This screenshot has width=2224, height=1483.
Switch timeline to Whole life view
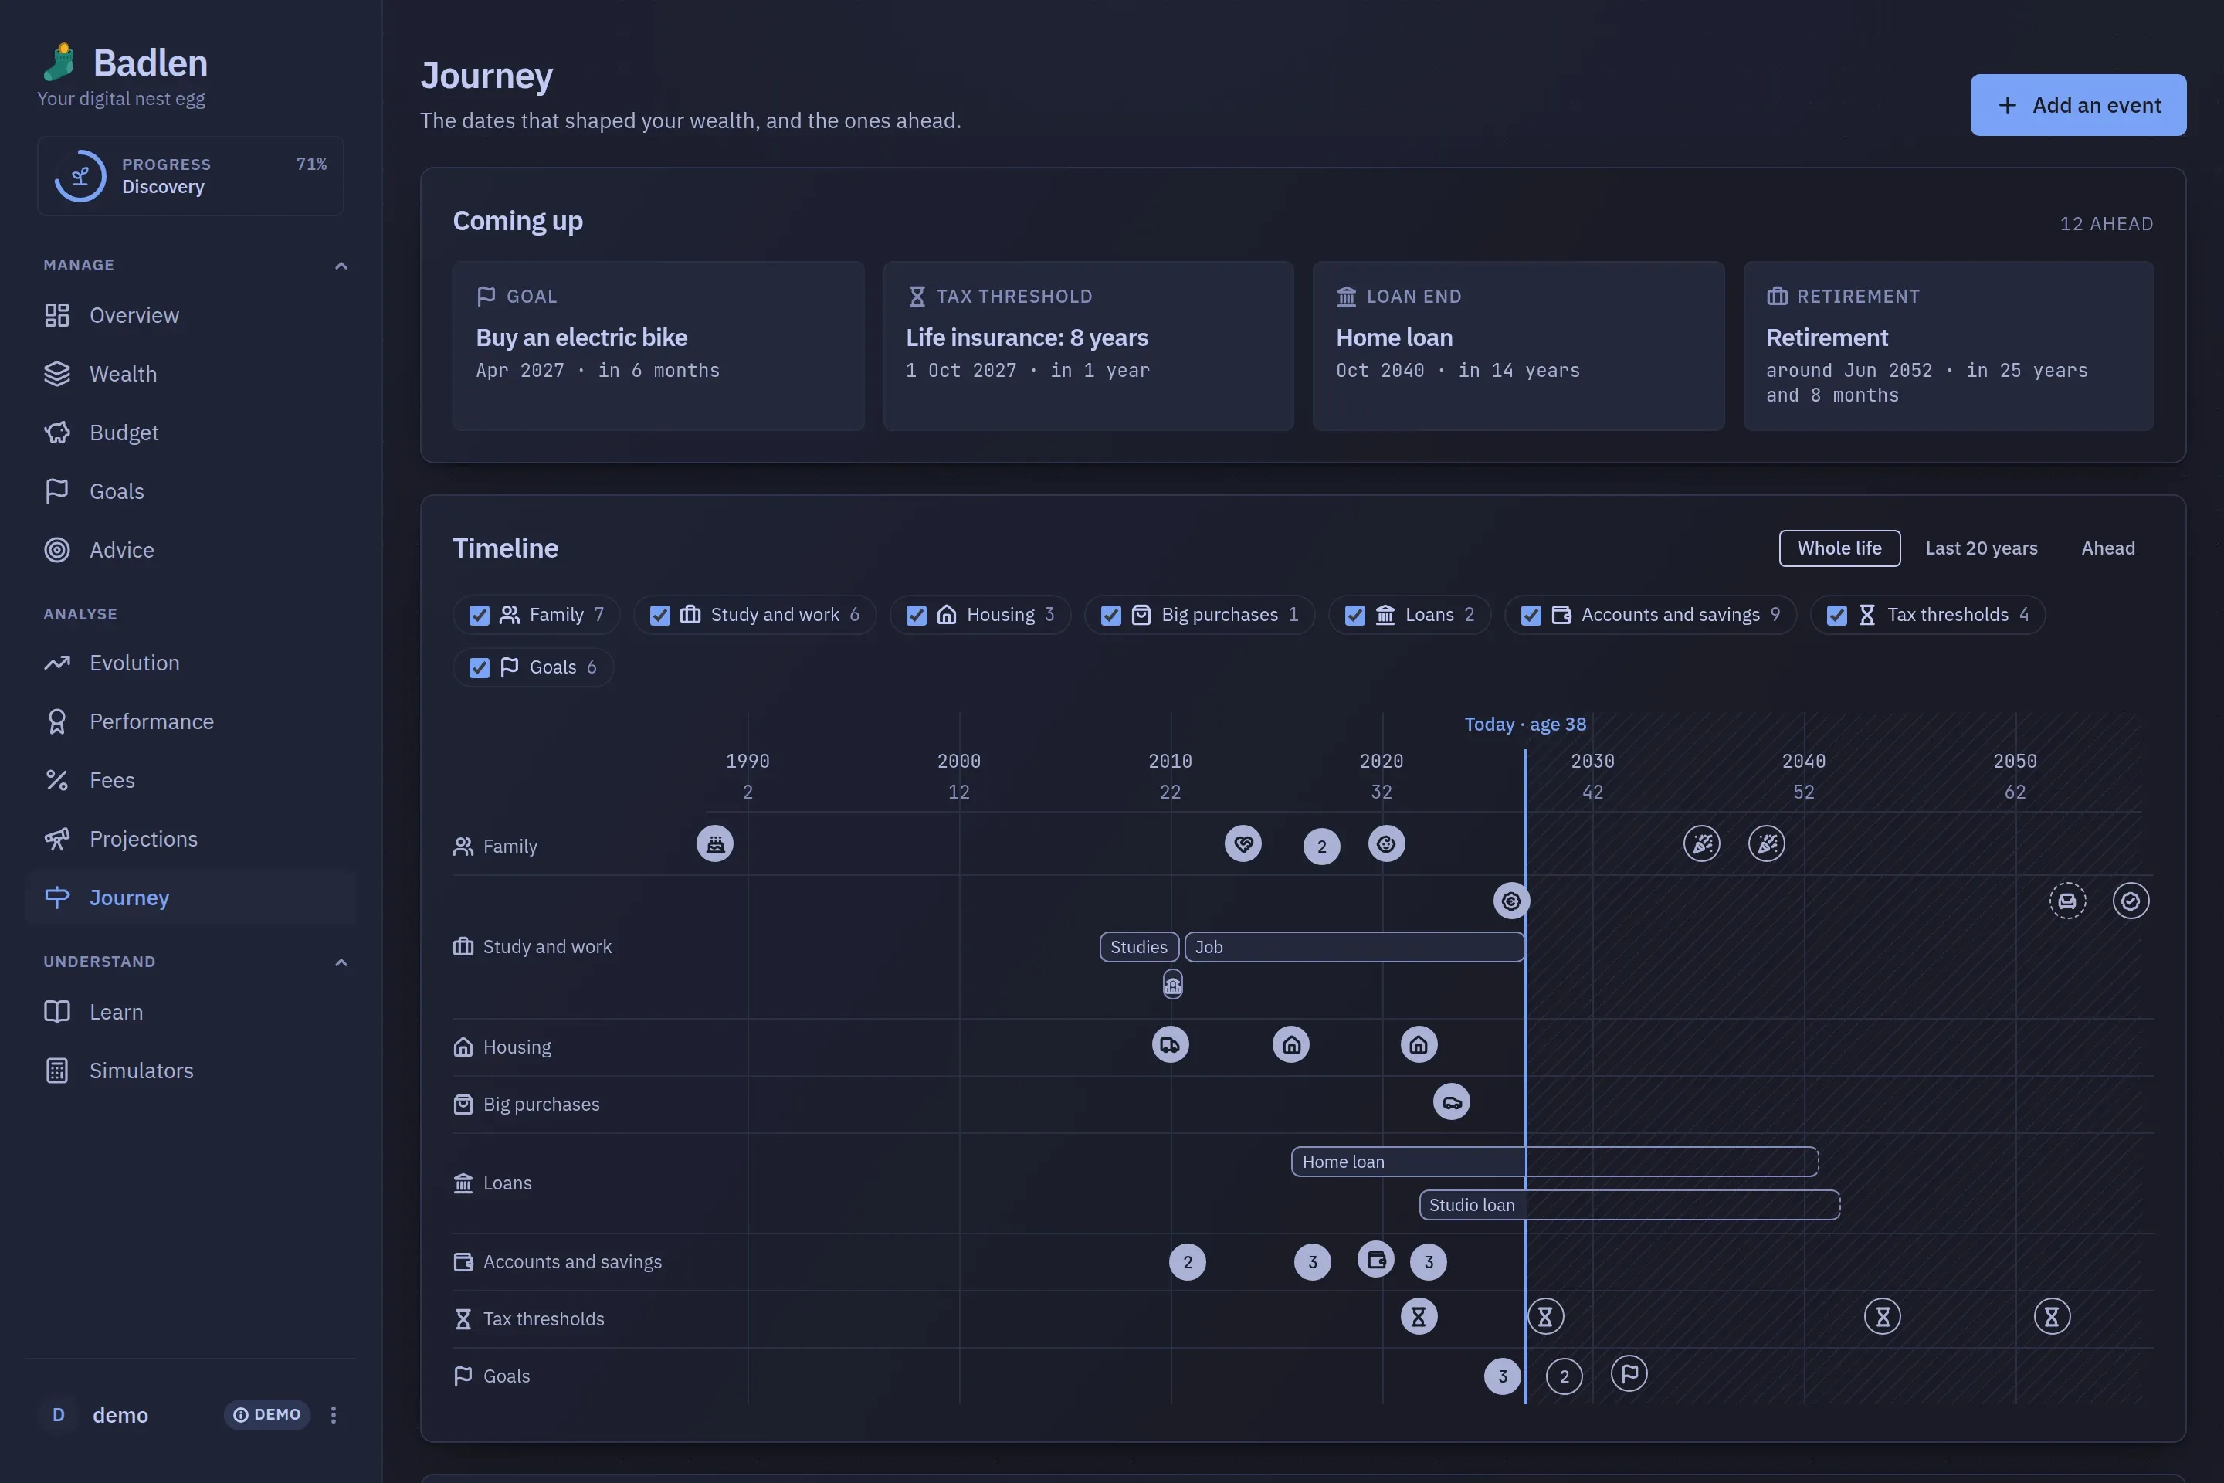pyautogui.click(x=1839, y=548)
